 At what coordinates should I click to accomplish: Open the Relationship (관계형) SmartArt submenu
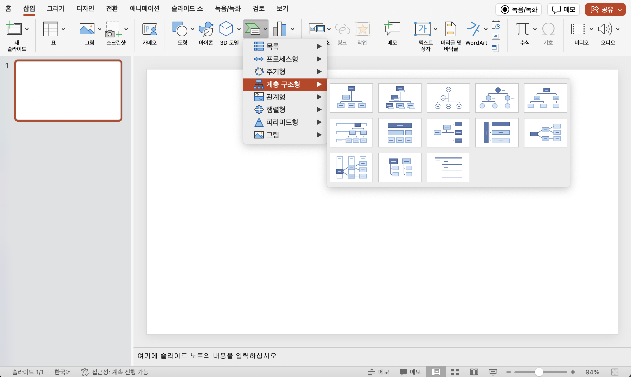coord(285,97)
